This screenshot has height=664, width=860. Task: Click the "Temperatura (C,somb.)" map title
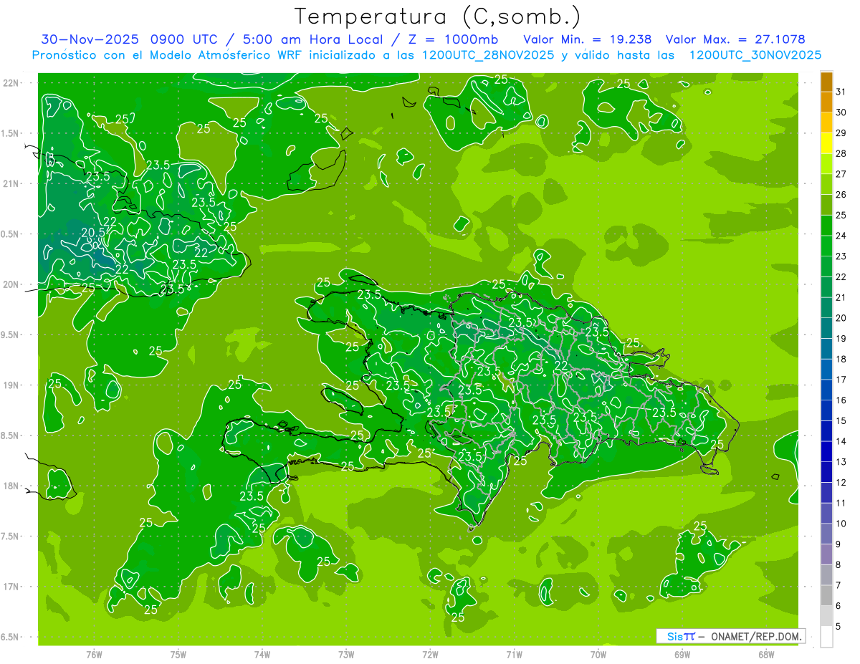click(x=437, y=17)
